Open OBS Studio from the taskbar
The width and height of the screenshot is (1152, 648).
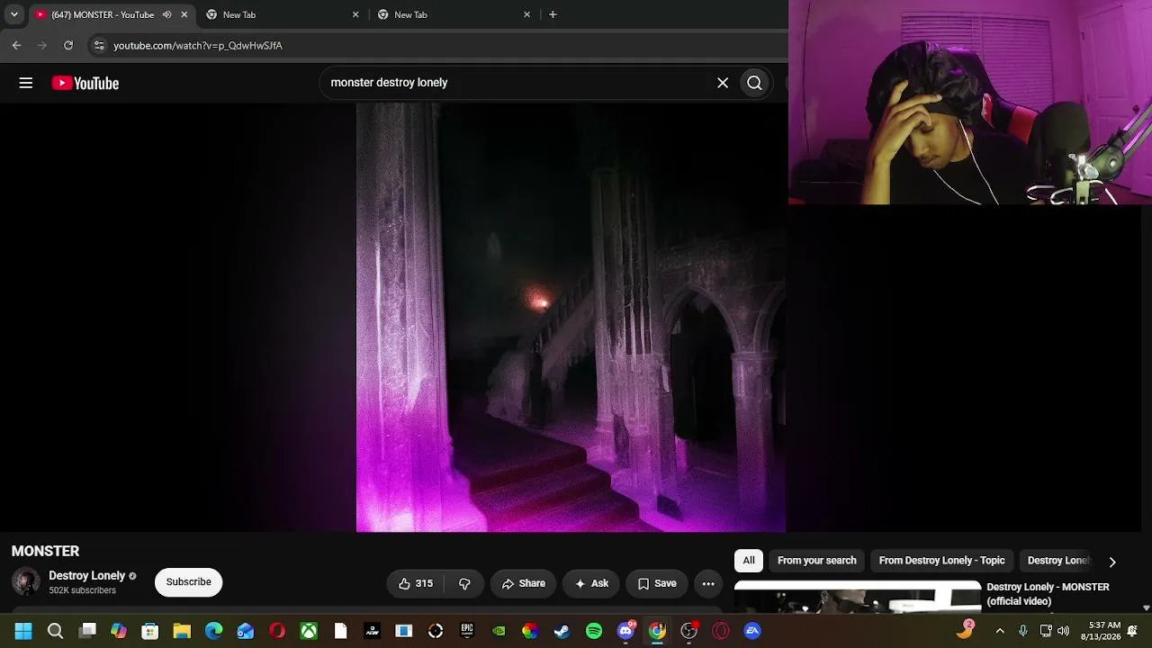pos(688,631)
